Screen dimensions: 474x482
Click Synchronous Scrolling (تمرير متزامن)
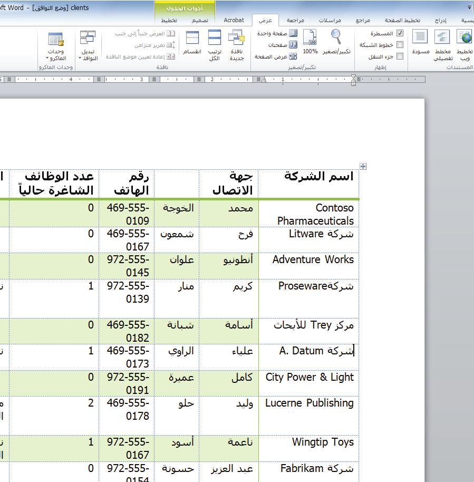pos(154,45)
